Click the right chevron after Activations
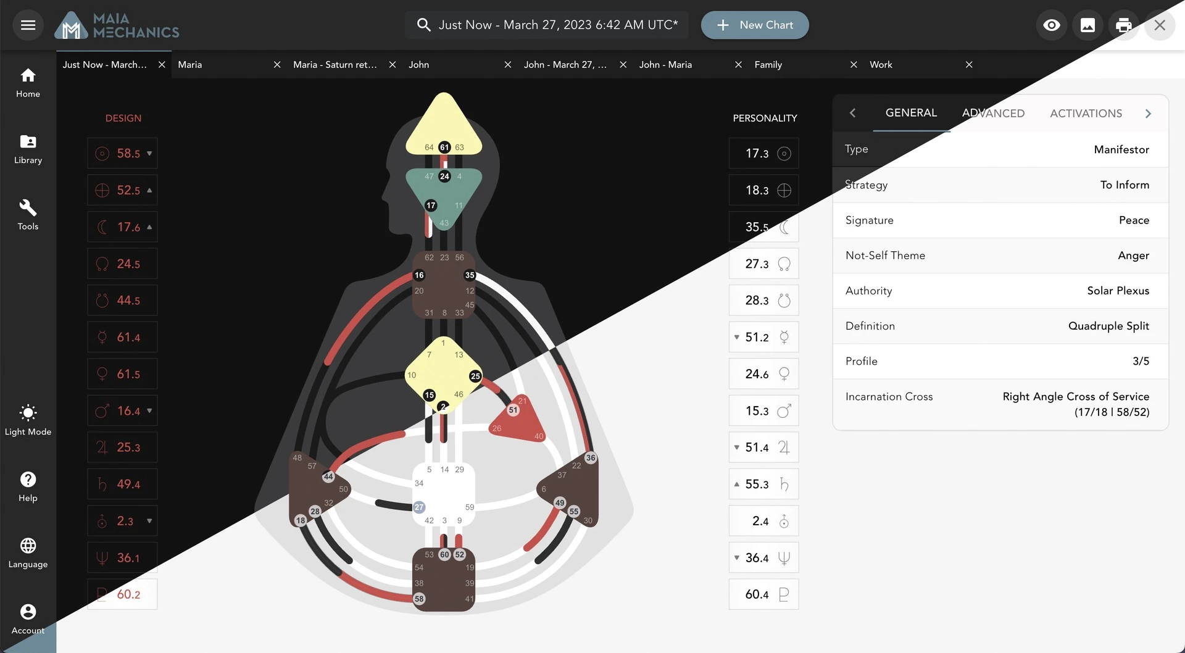This screenshot has height=653, width=1185. [x=1148, y=114]
